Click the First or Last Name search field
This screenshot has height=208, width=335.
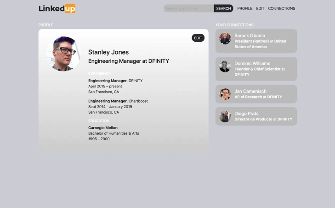[x=189, y=8]
